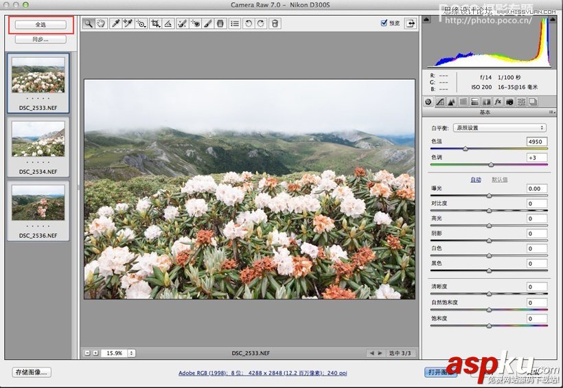Viewport: 563px width, 388px height.
Task: Click the 默认值 Default link
Action: 499,180
